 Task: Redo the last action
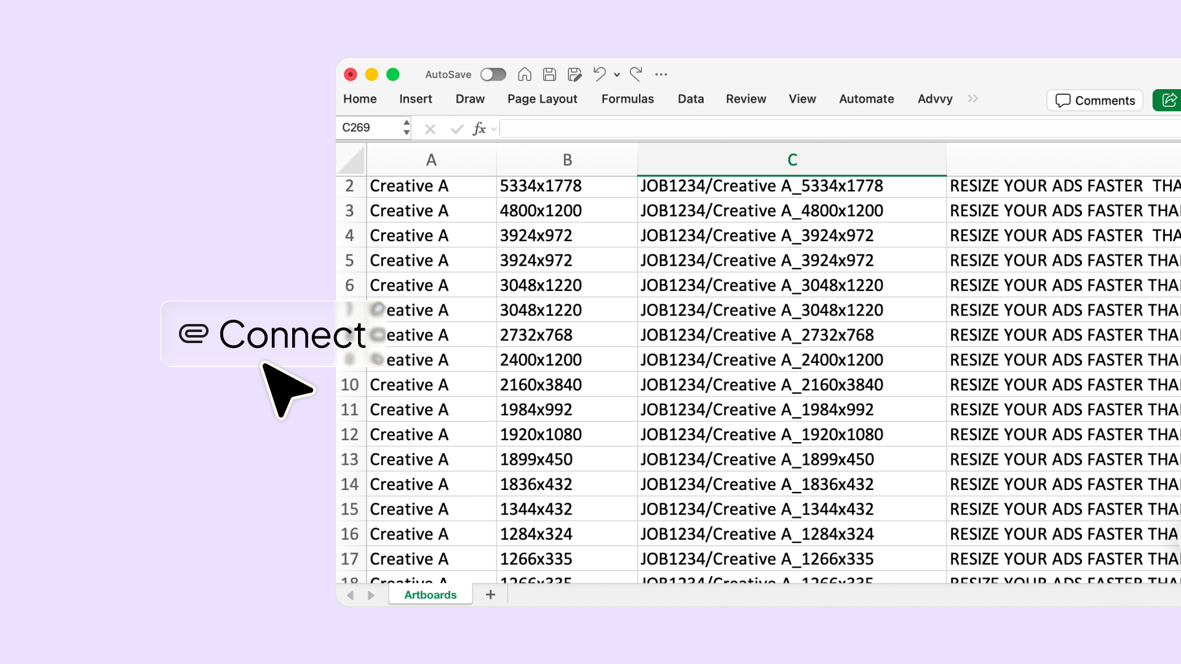coord(636,74)
